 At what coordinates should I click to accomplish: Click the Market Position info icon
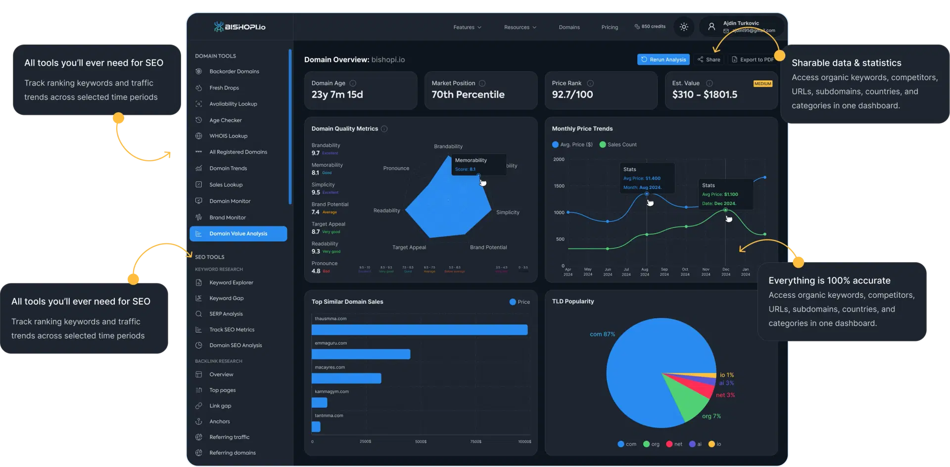tap(482, 83)
